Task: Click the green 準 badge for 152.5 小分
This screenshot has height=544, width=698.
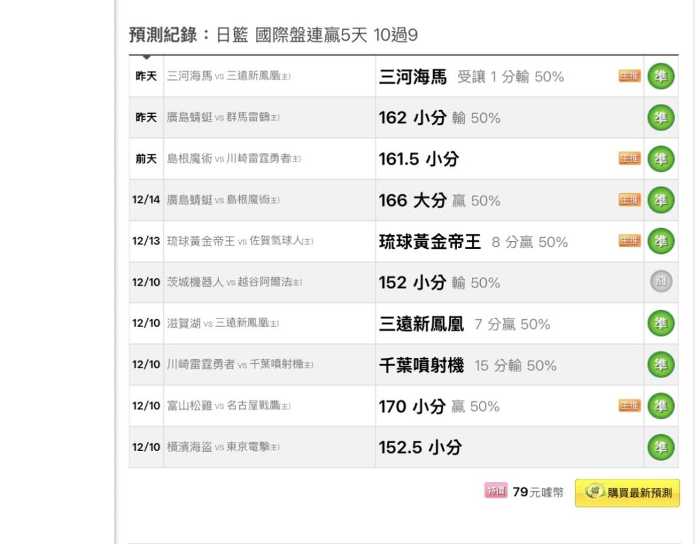Action: [661, 447]
